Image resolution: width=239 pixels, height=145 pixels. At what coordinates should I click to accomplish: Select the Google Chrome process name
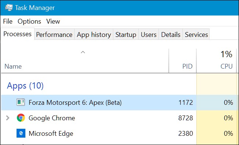[x=52, y=118]
